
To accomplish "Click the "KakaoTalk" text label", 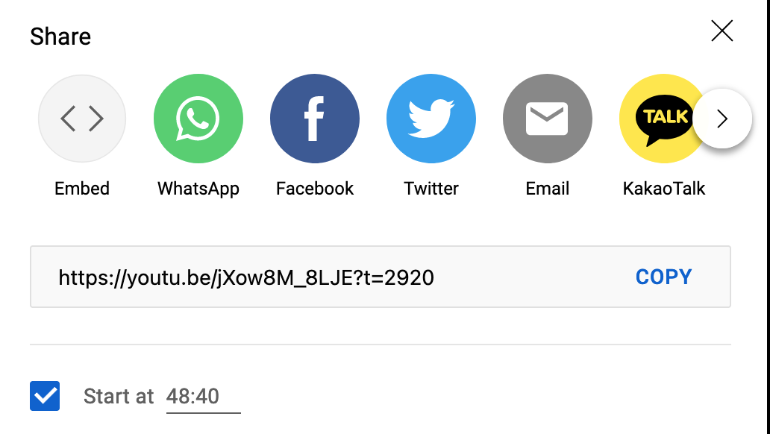I will tap(664, 189).
